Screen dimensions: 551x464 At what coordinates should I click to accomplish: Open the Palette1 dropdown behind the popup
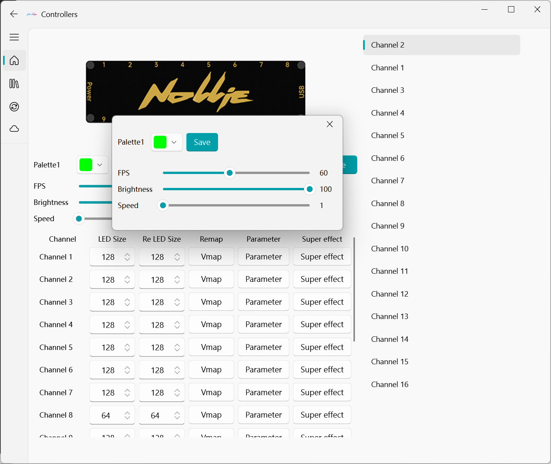pos(100,165)
